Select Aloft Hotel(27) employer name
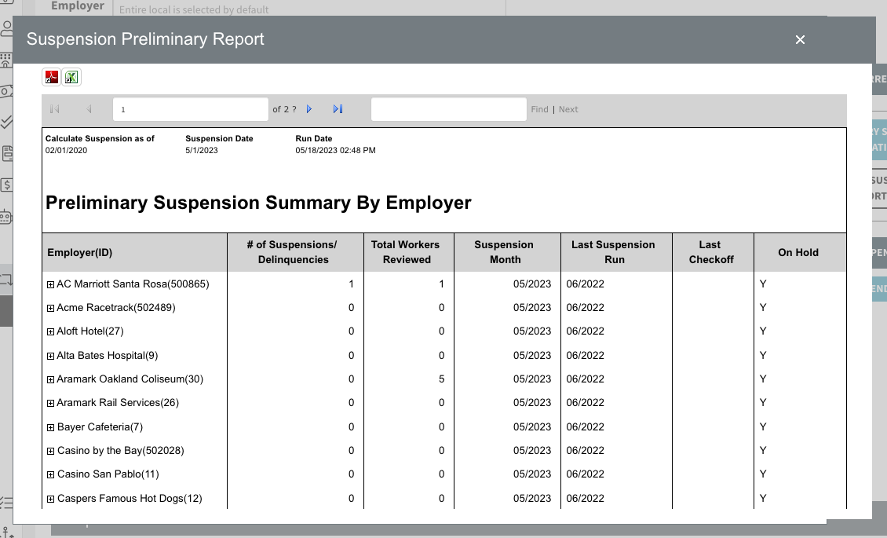This screenshot has width=887, height=538. pos(90,331)
